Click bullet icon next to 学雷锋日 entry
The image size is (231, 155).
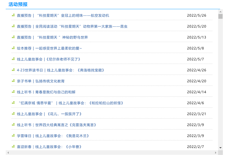[13, 136]
